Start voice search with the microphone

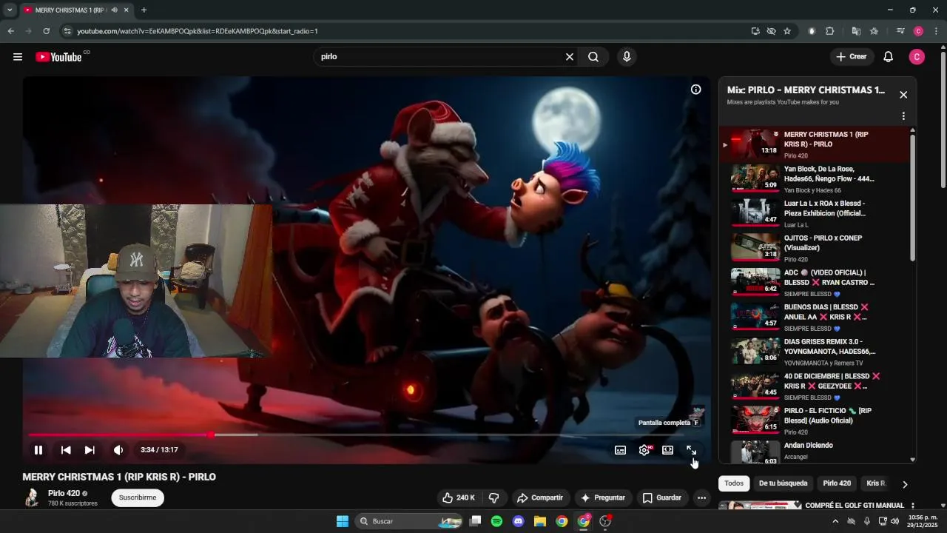click(x=627, y=57)
